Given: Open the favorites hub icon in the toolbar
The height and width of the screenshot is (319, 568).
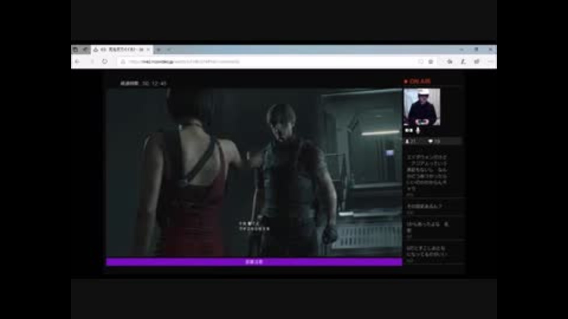Looking at the screenshot, I should (450, 62).
